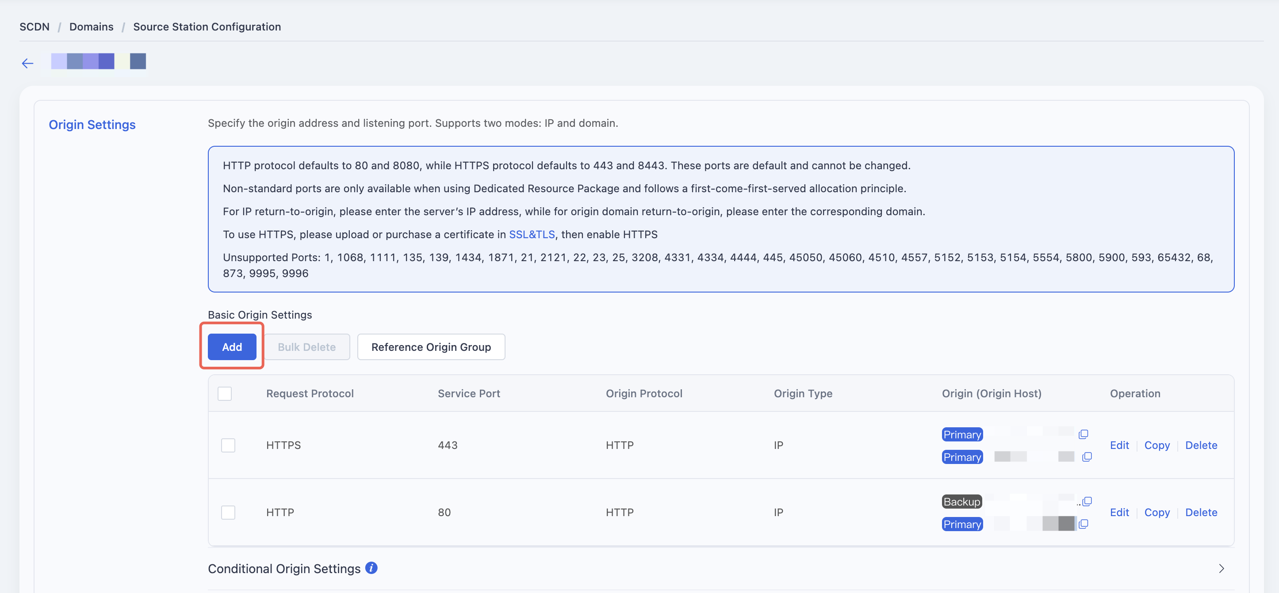Go to Domains breadcrumb
The width and height of the screenshot is (1279, 593).
click(x=92, y=27)
